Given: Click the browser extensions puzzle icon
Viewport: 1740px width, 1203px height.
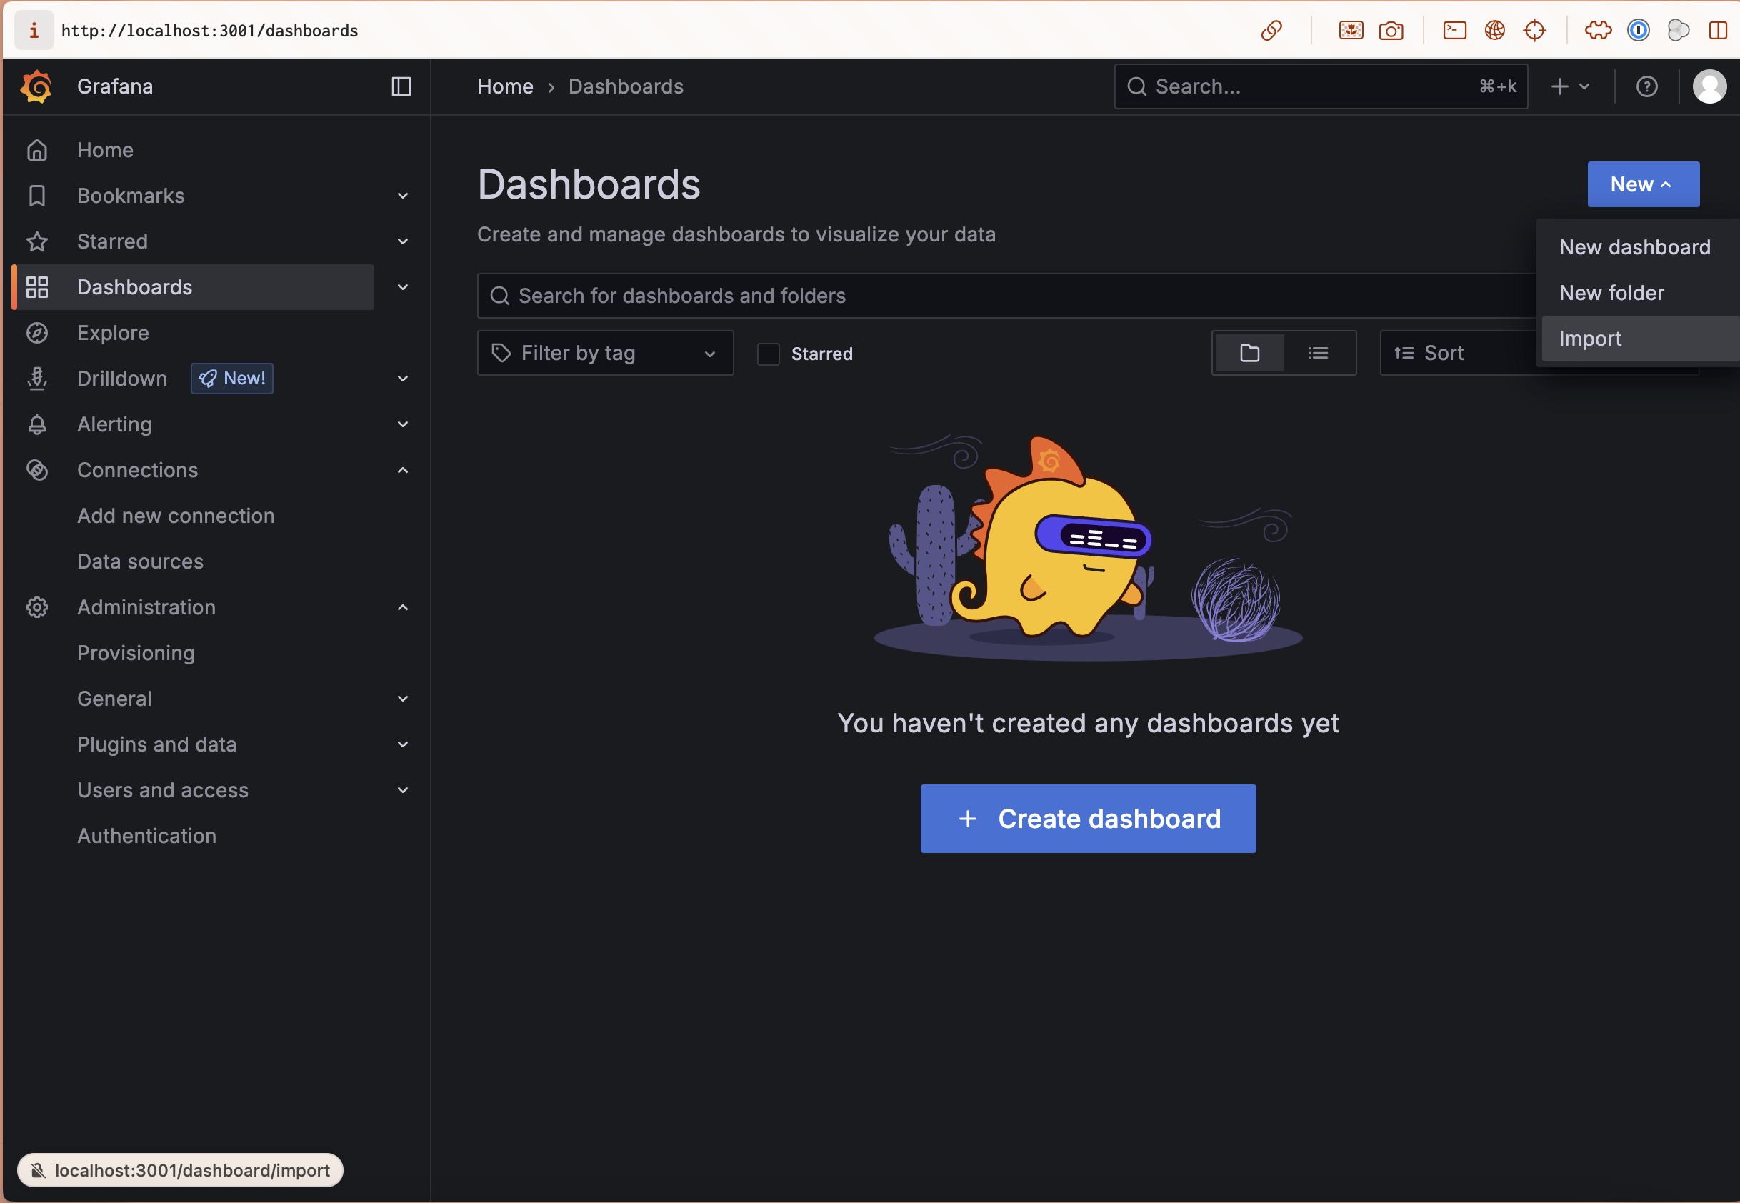Looking at the screenshot, I should pyautogui.click(x=1599, y=30).
